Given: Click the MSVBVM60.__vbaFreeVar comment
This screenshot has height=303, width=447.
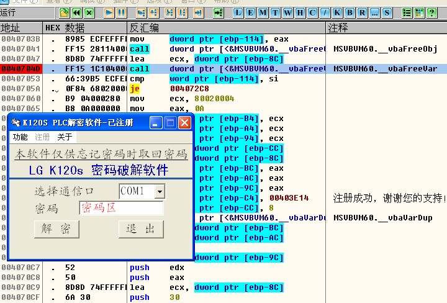Looking at the screenshot, I should pos(385,69).
